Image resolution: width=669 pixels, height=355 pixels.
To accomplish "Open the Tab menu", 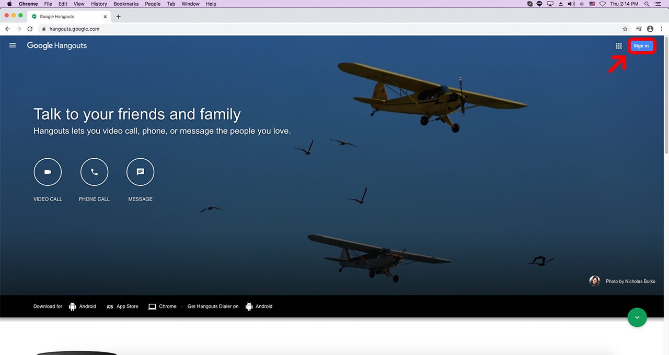I will (171, 4).
